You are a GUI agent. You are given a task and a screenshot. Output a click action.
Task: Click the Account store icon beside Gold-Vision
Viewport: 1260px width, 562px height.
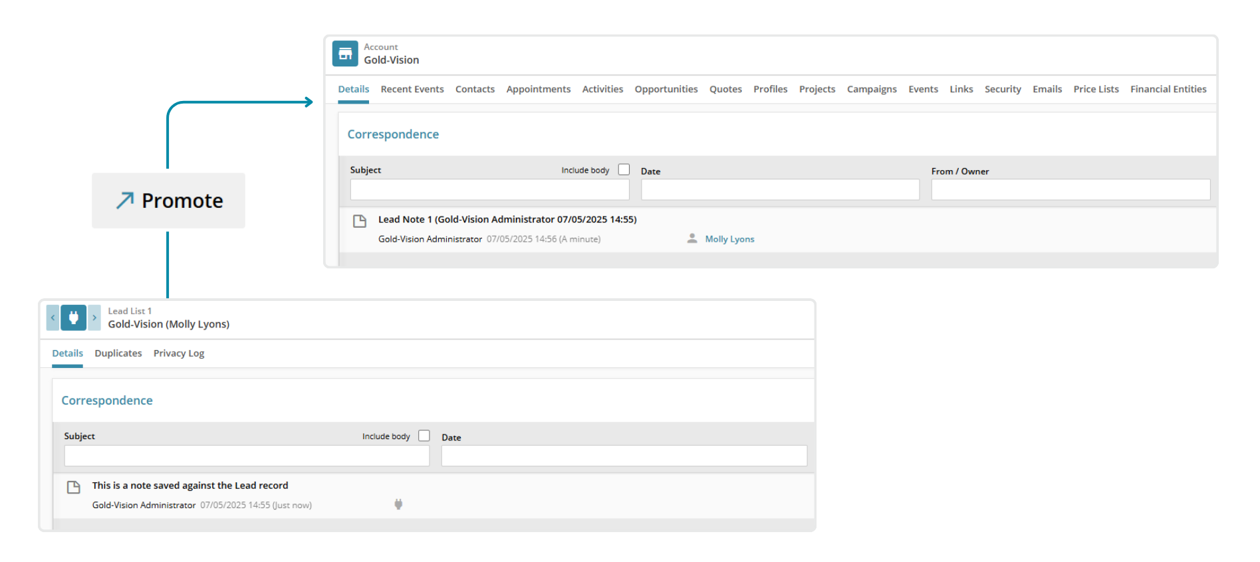[345, 54]
